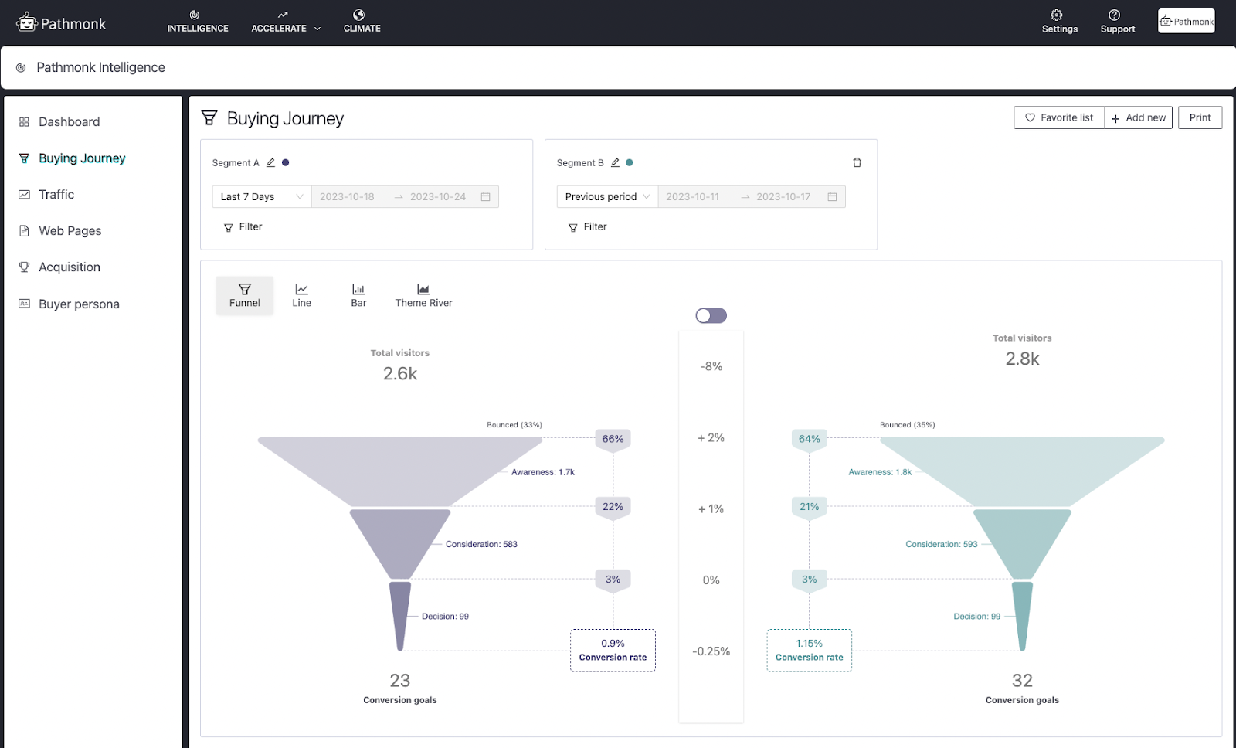The width and height of the screenshot is (1236, 748).
Task: Open the Buyer persona section
Action: pyautogui.click(x=78, y=304)
